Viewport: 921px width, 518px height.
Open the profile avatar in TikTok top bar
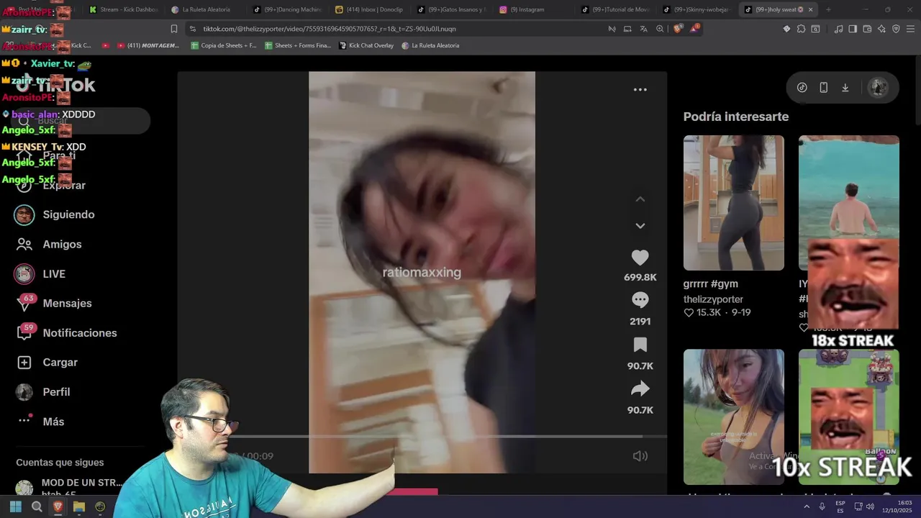pos(878,88)
